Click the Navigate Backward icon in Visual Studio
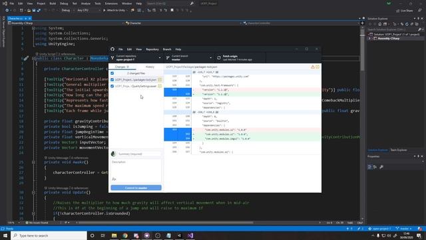 tap(7, 11)
